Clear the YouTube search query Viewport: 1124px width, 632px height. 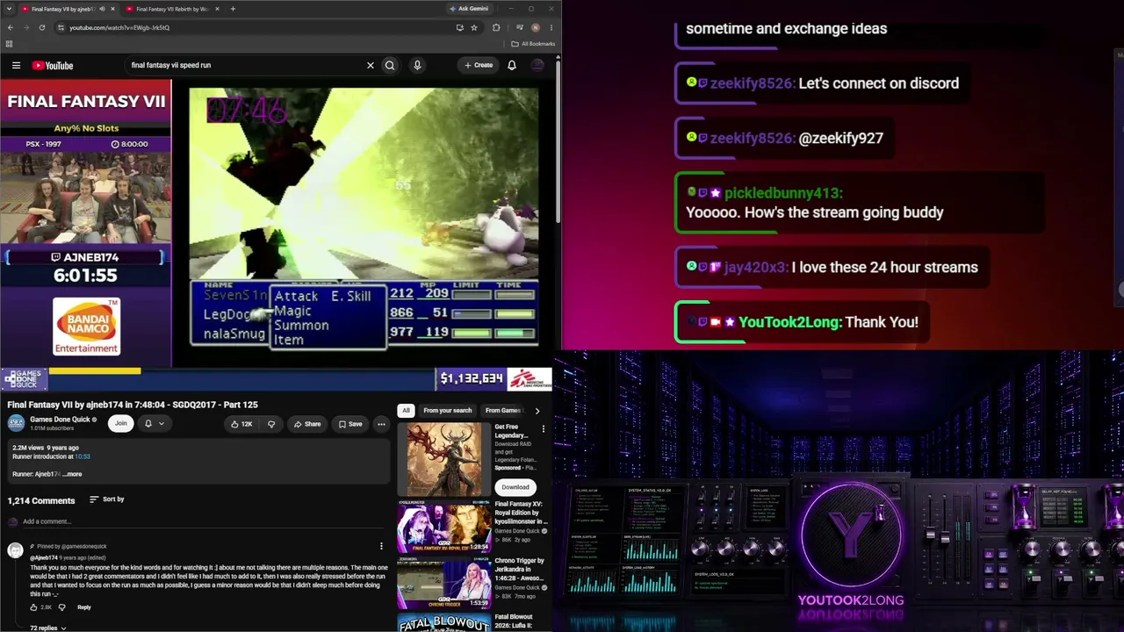371,65
